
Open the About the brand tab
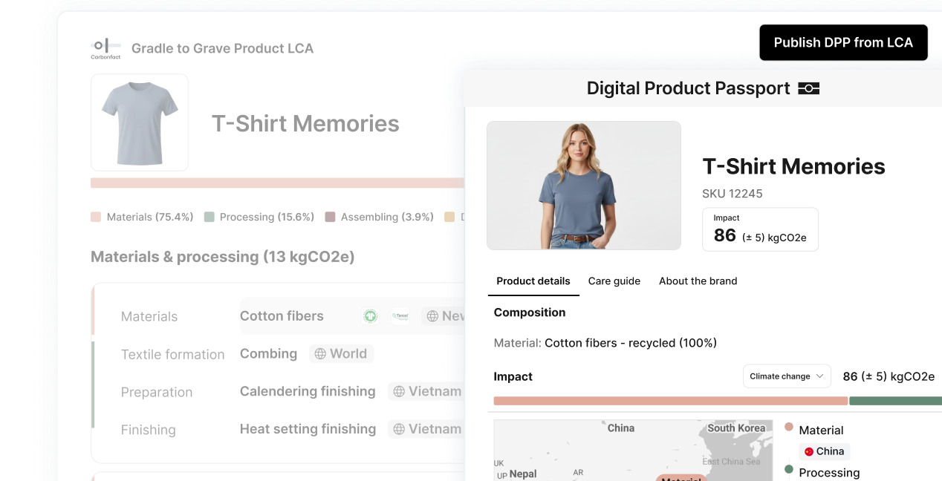(698, 281)
